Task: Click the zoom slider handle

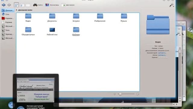Action: pyautogui.click(x=120, y=94)
